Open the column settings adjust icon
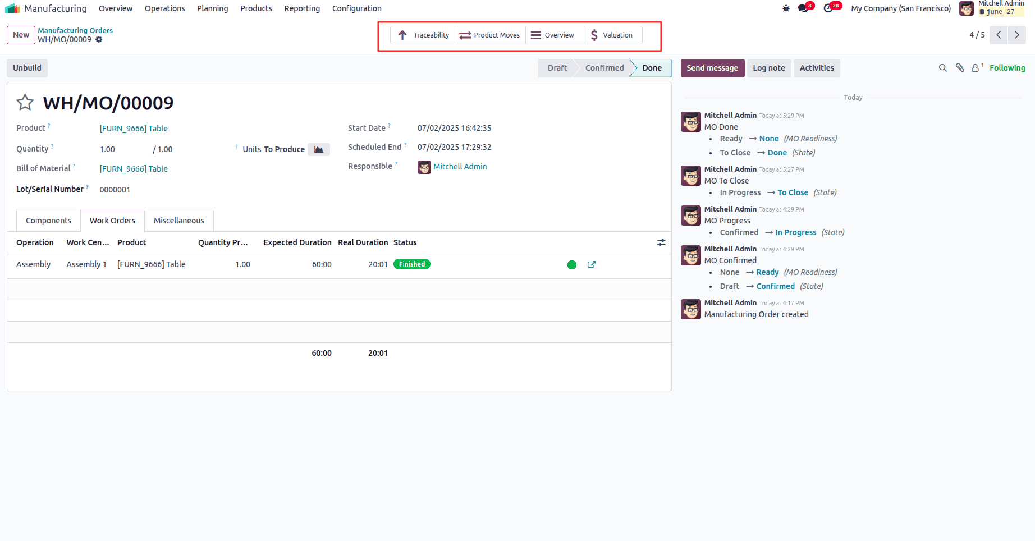 click(x=661, y=242)
